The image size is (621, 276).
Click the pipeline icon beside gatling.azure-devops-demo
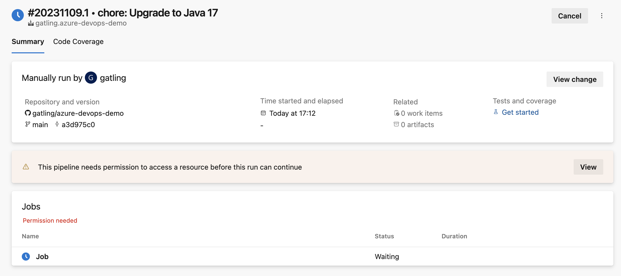(x=31, y=23)
